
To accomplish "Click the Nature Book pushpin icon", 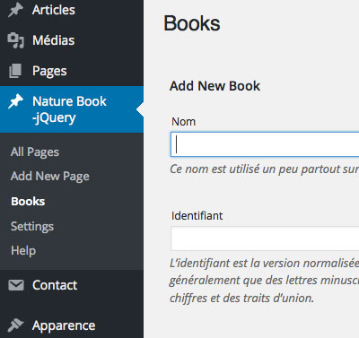I will tap(15, 101).
